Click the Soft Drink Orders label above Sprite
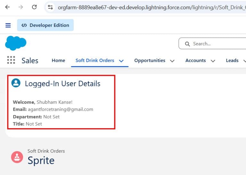 (x=46, y=151)
